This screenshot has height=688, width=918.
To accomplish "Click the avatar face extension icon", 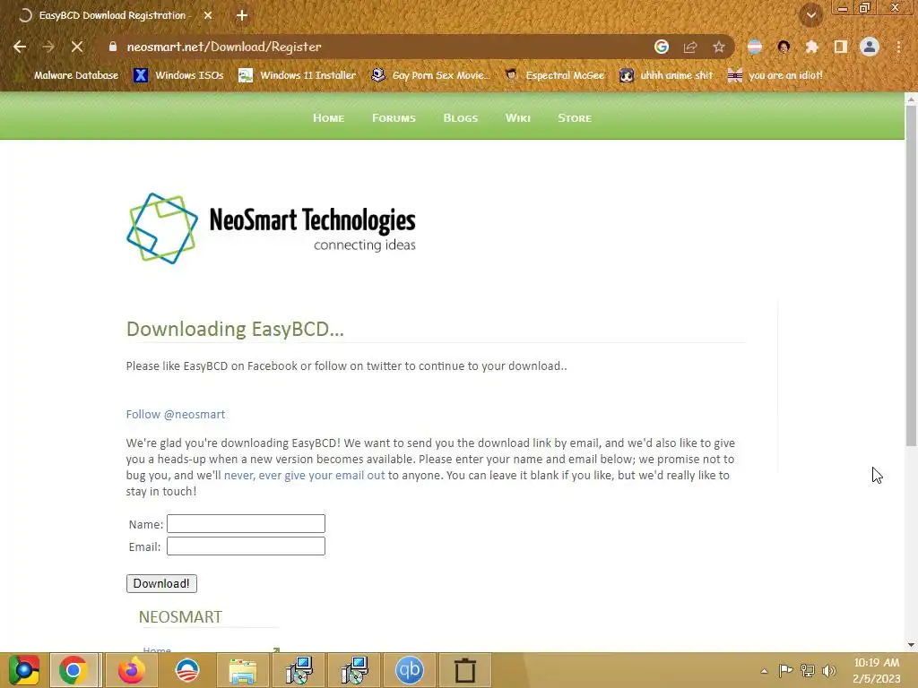I will click(x=784, y=47).
